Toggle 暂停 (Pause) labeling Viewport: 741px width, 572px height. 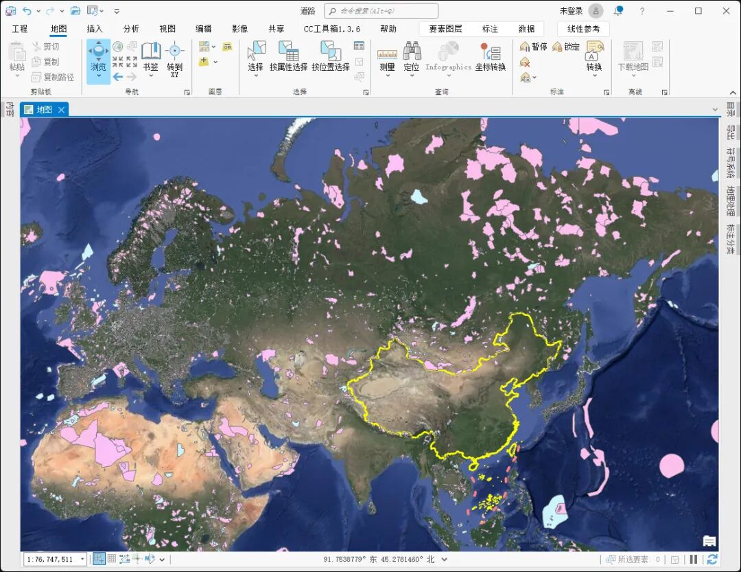pyautogui.click(x=533, y=47)
